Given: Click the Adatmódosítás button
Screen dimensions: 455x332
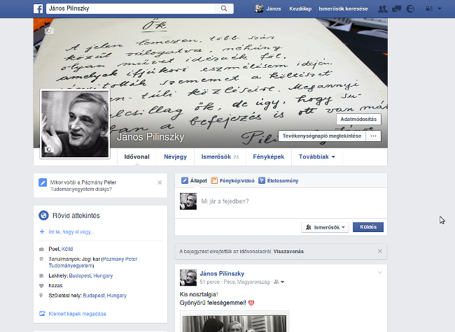Looking at the screenshot, I should pos(358,119).
